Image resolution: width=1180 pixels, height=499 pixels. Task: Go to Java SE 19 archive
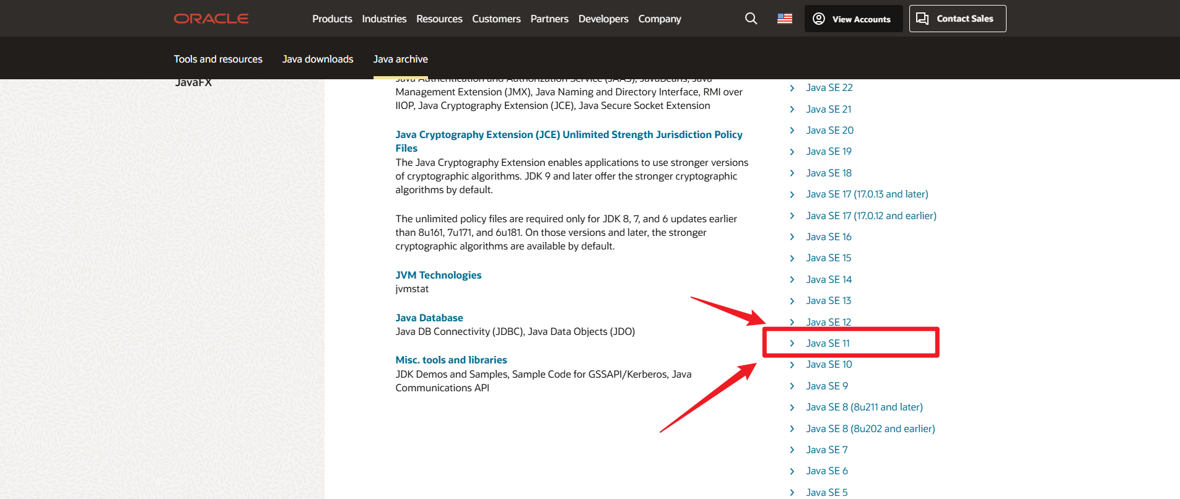pyautogui.click(x=829, y=151)
